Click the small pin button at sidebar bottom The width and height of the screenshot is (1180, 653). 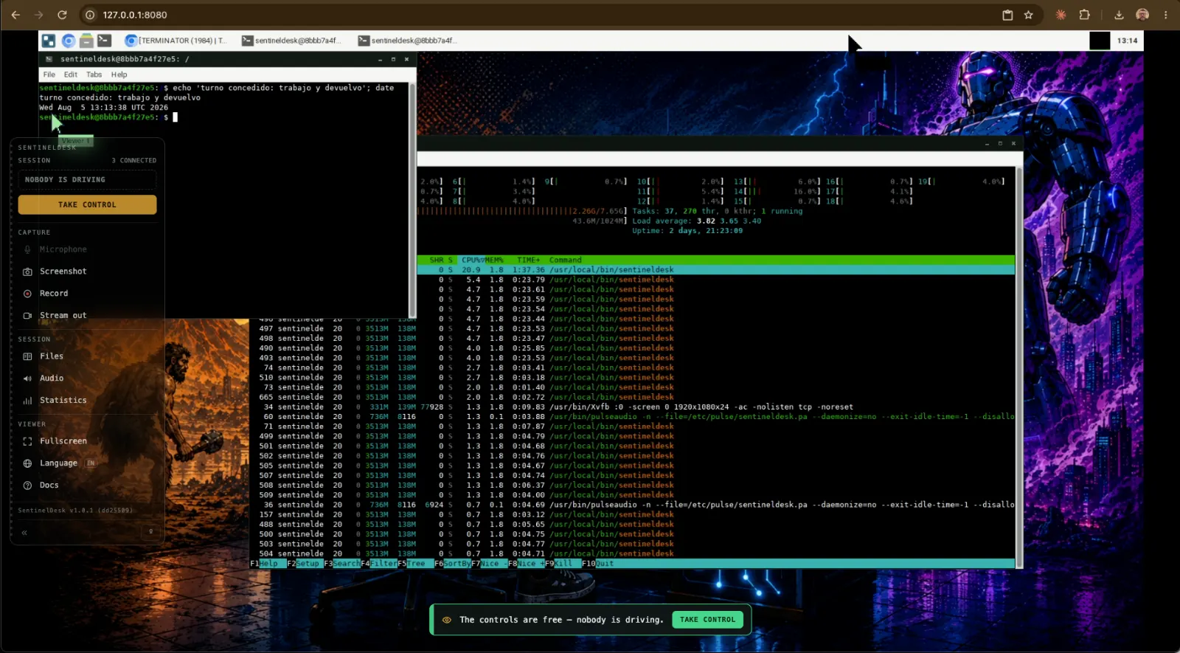click(x=150, y=531)
